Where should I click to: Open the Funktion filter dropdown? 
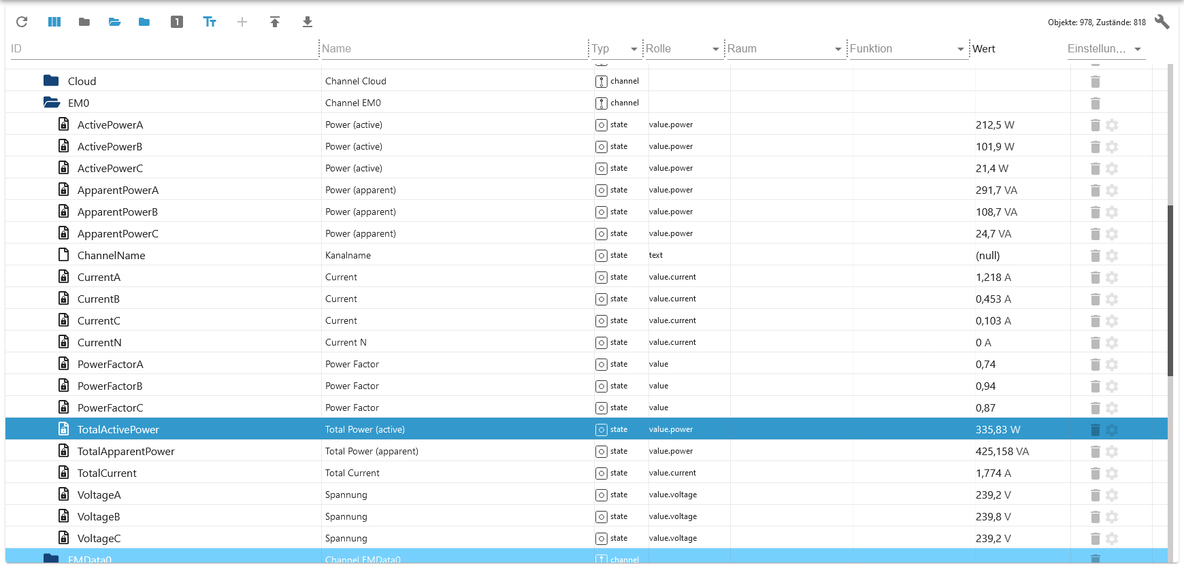pyautogui.click(x=960, y=49)
